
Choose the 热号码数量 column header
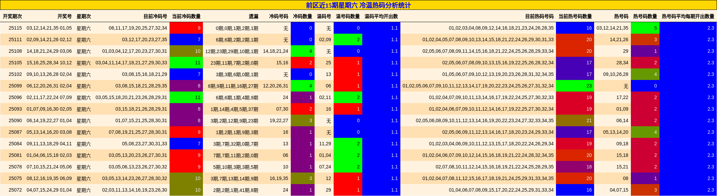tap(645, 16)
